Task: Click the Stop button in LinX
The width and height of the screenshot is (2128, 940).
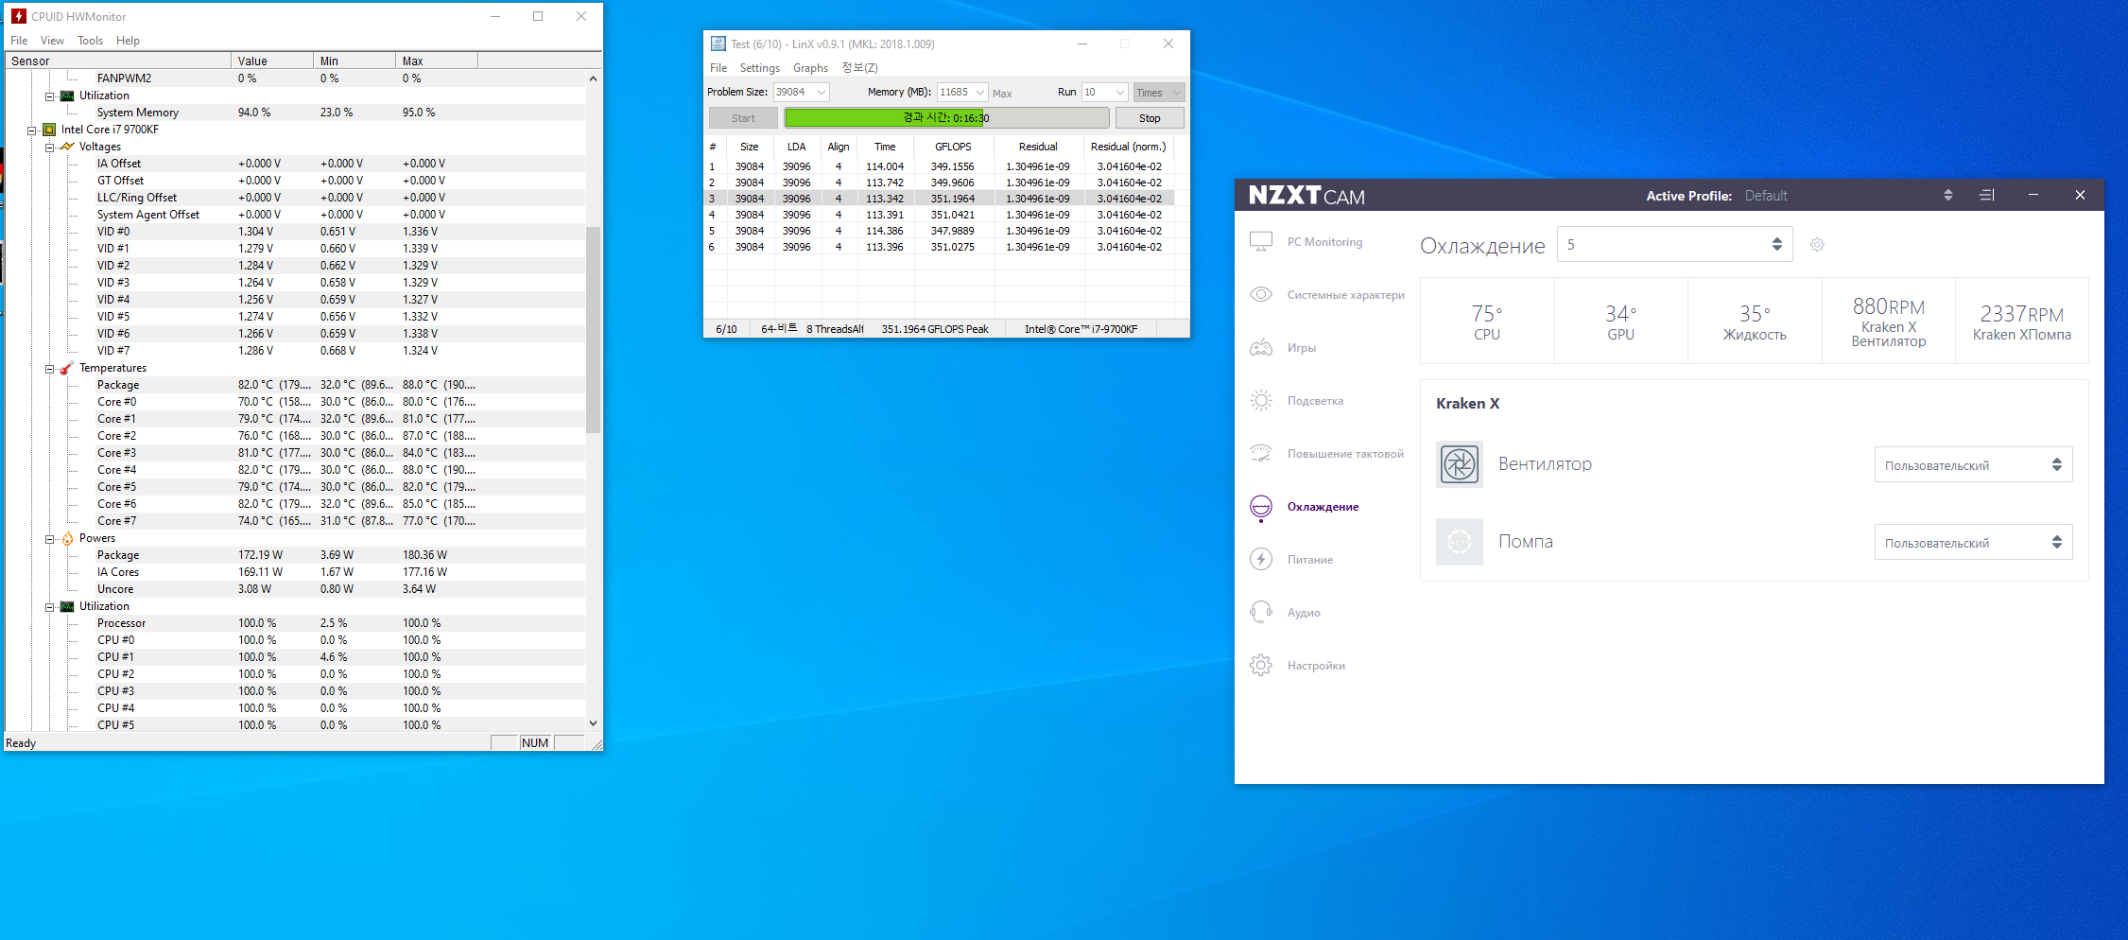Action: 1150,118
